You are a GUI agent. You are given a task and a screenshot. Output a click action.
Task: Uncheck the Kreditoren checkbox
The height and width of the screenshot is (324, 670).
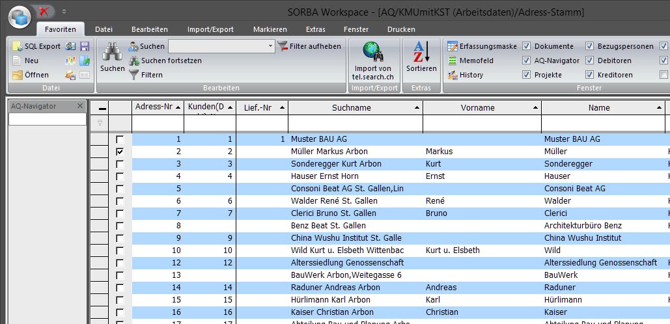point(590,75)
